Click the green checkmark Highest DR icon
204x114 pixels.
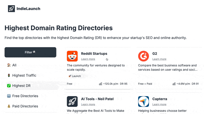click(9, 86)
